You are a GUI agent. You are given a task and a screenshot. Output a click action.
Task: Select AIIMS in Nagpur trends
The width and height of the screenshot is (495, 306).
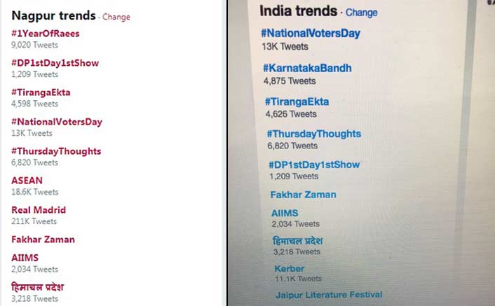(x=25, y=258)
